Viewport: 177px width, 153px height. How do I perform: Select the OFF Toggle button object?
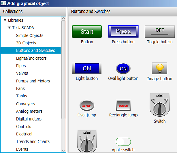[x=160, y=31]
